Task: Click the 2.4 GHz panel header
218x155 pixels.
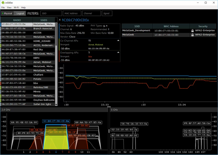Action: [x=54, y=110]
